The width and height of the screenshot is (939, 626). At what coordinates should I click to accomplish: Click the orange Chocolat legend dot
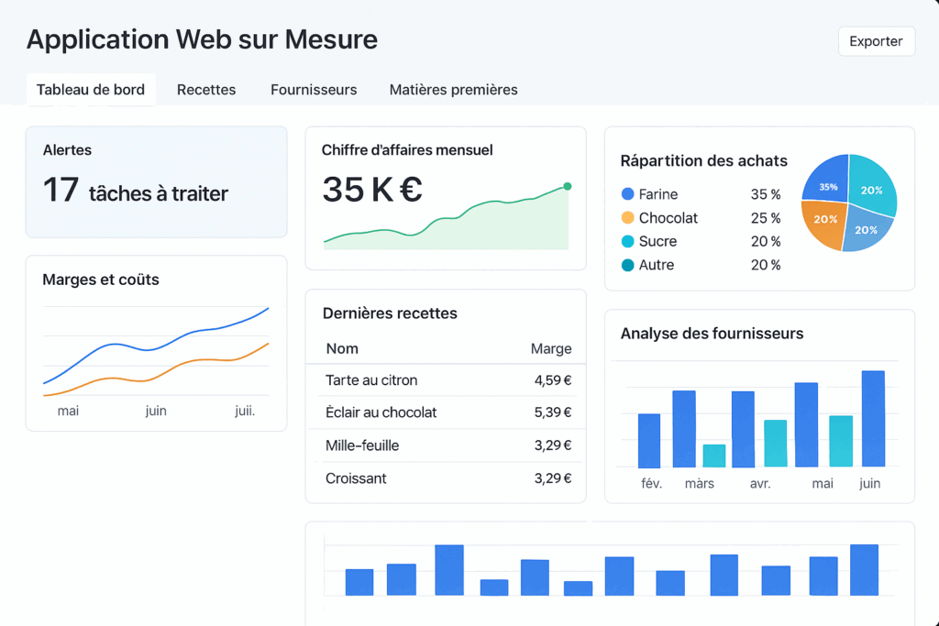tap(627, 218)
